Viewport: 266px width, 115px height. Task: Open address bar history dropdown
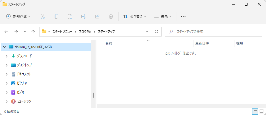147,31
